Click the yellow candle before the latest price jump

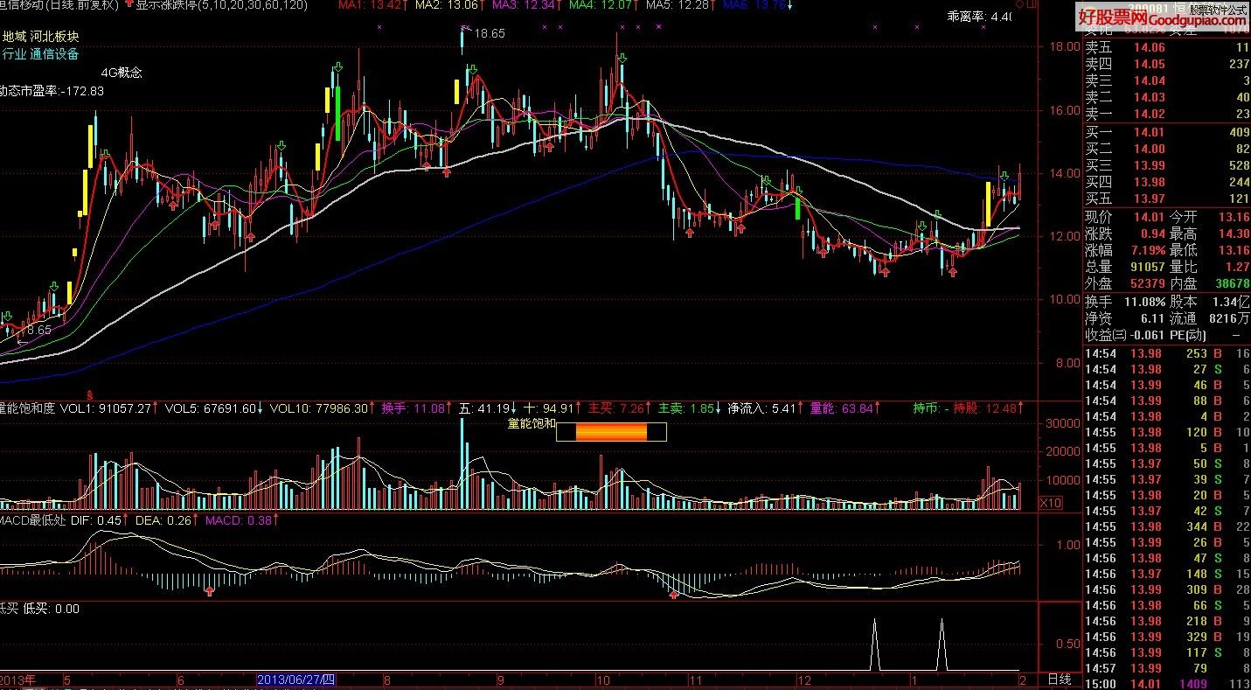(x=988, y=205)
